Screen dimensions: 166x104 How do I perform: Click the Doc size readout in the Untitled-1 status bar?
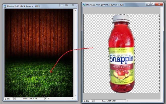(30, 98)
